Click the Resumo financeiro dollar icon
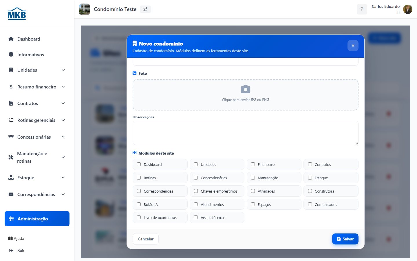Image resolution: width=417 pixels, height=261 pixels. coord(11,87)
